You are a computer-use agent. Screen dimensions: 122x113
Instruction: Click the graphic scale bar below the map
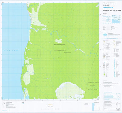tap(50, 109)
